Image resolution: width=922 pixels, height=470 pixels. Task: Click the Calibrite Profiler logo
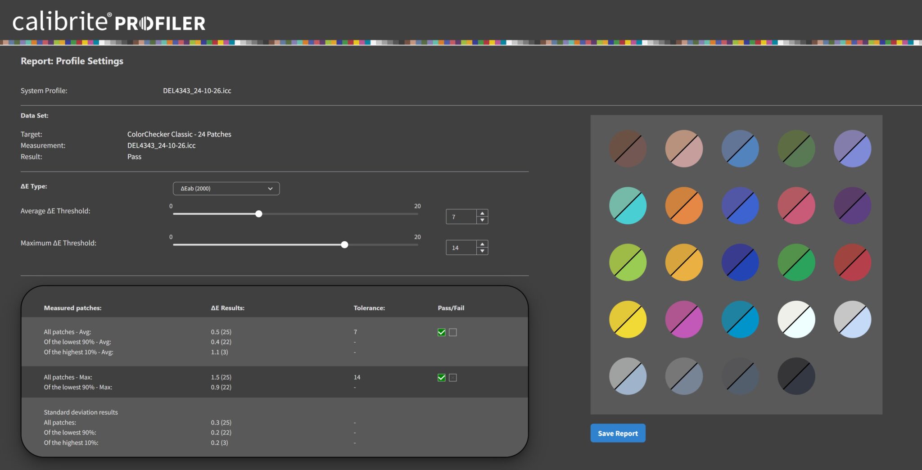[108, 22]
